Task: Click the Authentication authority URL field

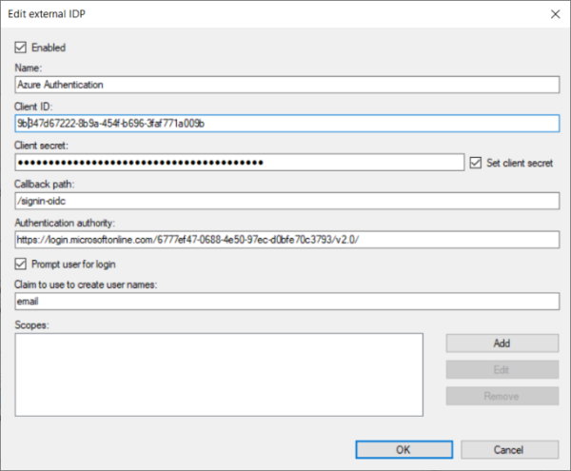Action: (285, 241)
